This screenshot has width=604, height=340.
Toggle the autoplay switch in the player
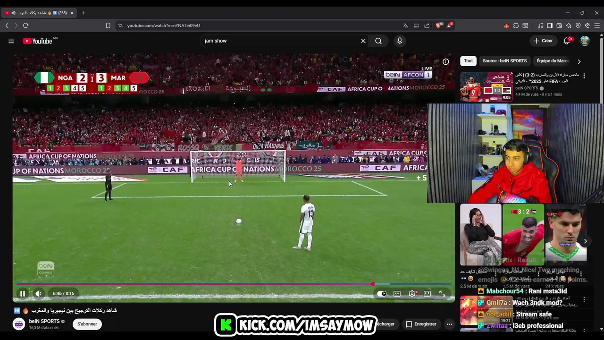point(382,294)
